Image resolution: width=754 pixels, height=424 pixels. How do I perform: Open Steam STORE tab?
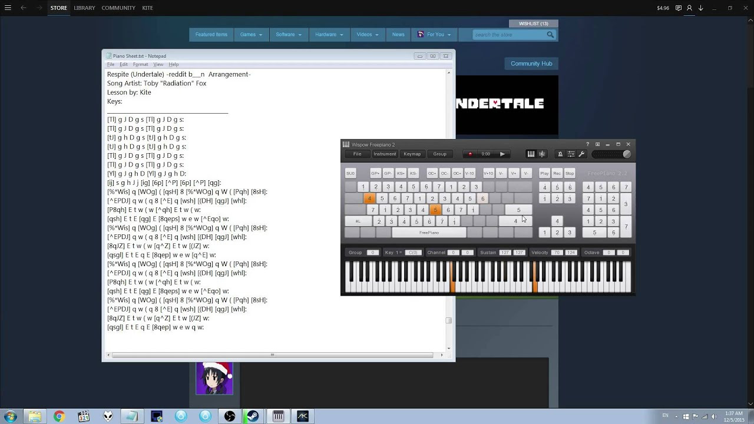pos(58,8)
